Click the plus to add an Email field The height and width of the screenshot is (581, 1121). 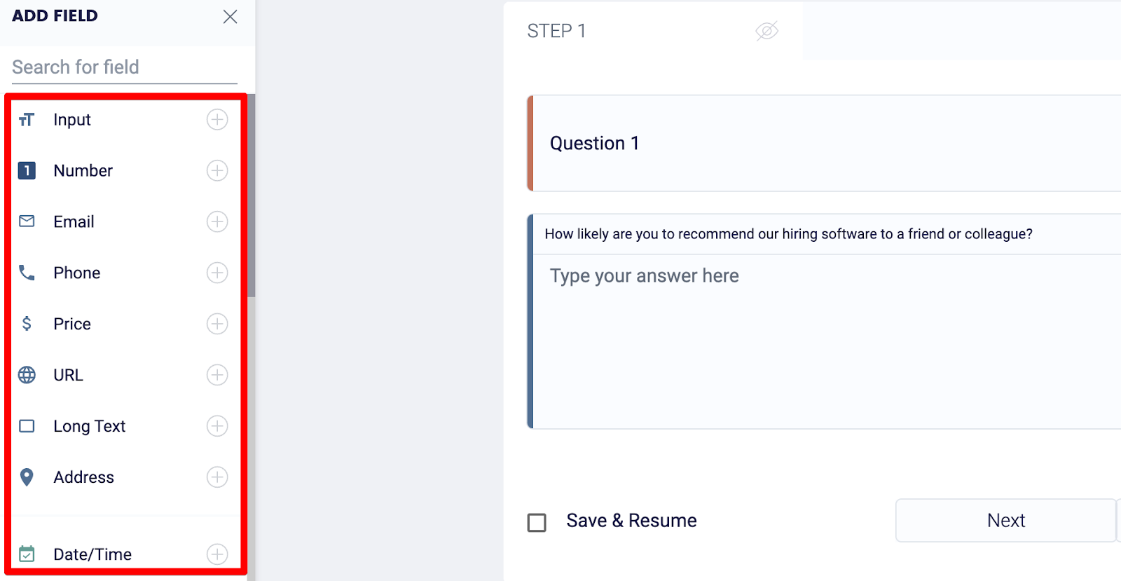(x=217, y=221)
